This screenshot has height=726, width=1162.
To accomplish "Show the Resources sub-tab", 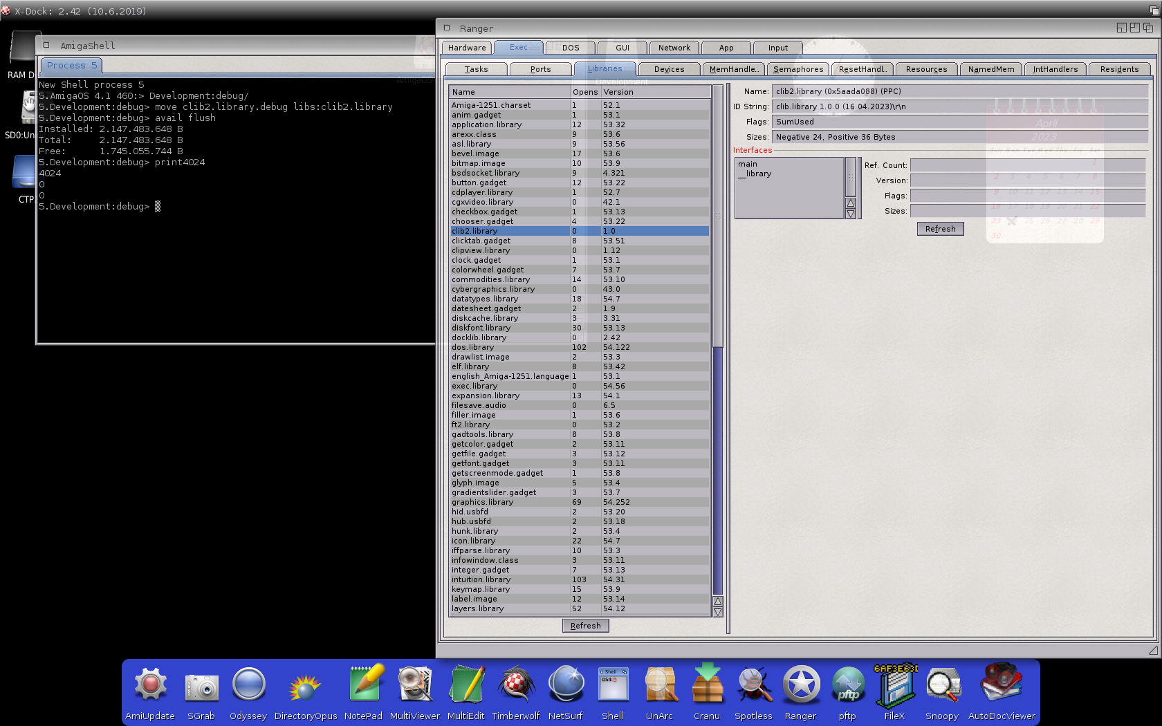I will [x=926, y=69].
